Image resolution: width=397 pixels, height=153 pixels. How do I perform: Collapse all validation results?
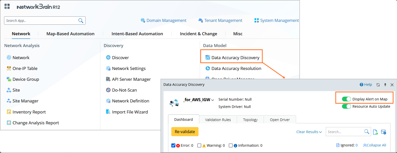coord(375,145)
